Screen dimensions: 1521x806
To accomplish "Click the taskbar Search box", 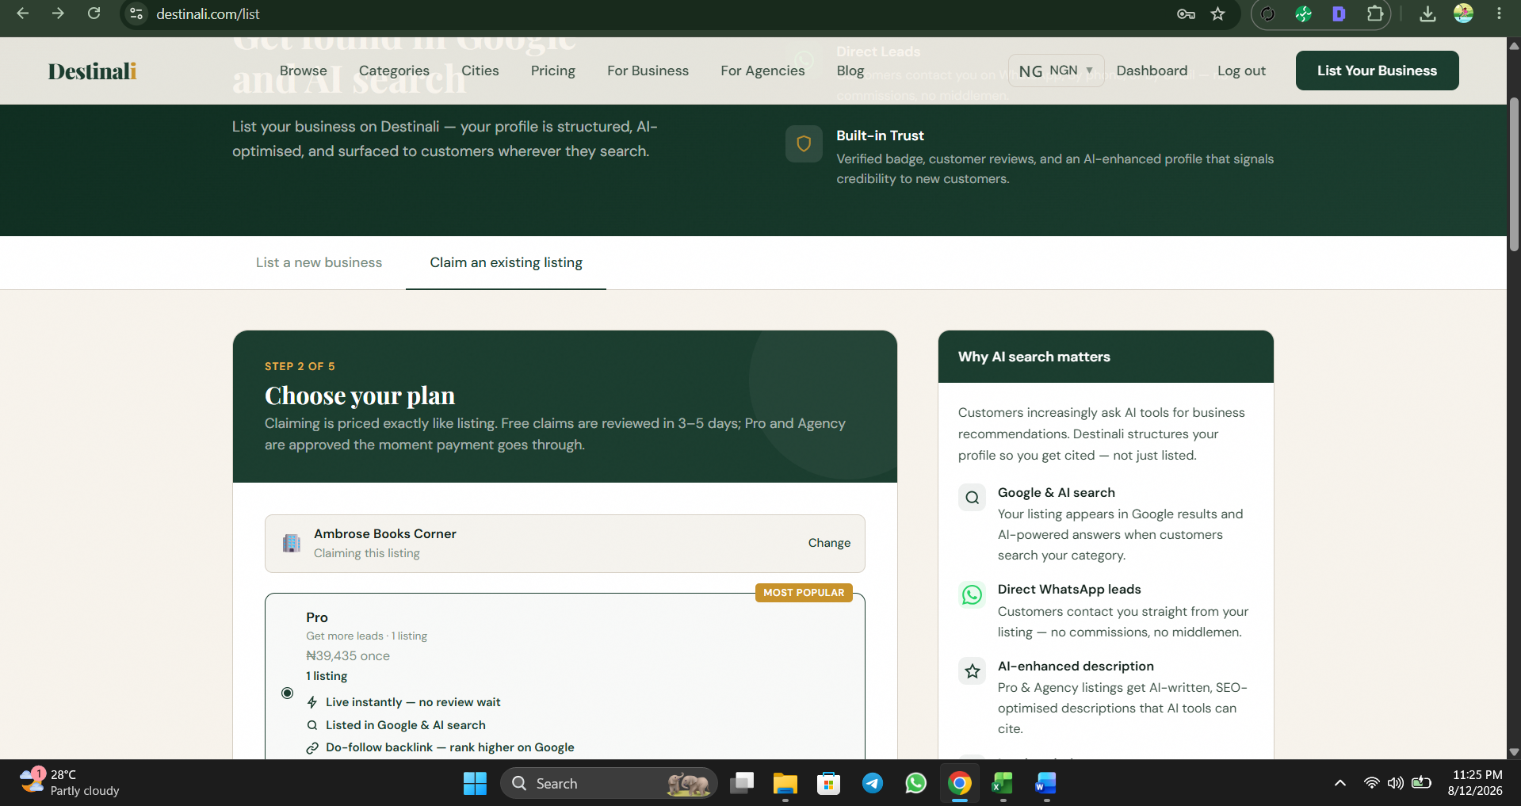I will 609,783.
